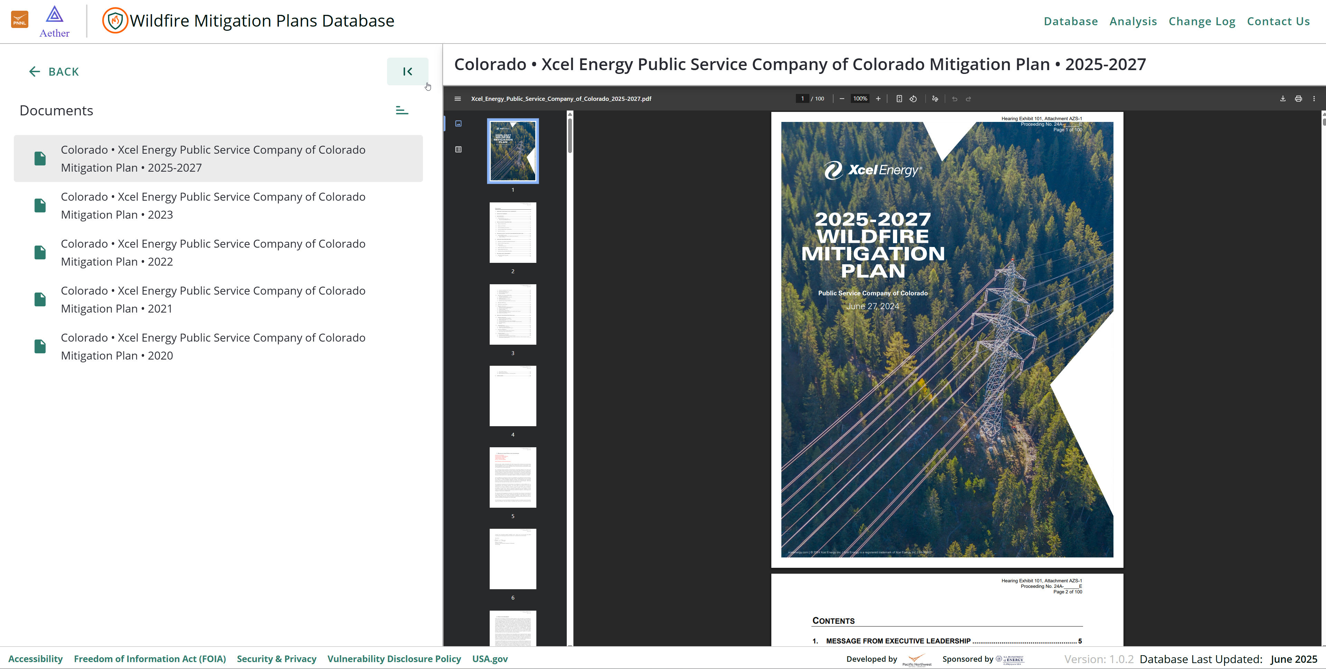Download the PDF document
The width and height of the screenshot is (1326, 669).
[1283, 99]
